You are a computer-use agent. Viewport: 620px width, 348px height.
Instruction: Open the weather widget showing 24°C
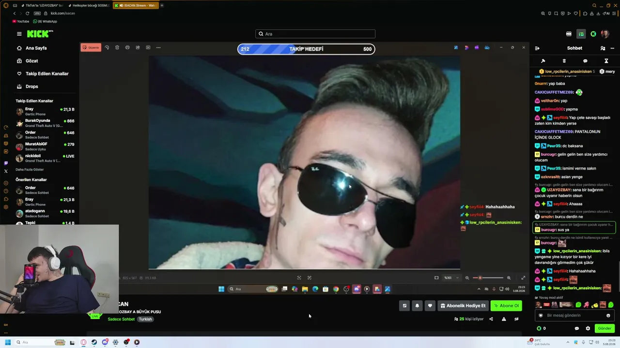pos(538,342)
